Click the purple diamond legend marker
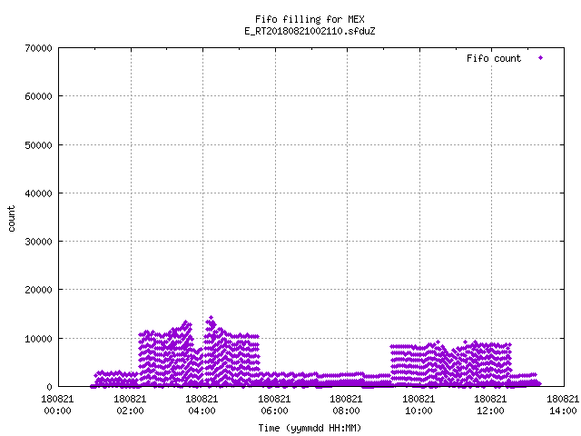 tap(541, 58)
